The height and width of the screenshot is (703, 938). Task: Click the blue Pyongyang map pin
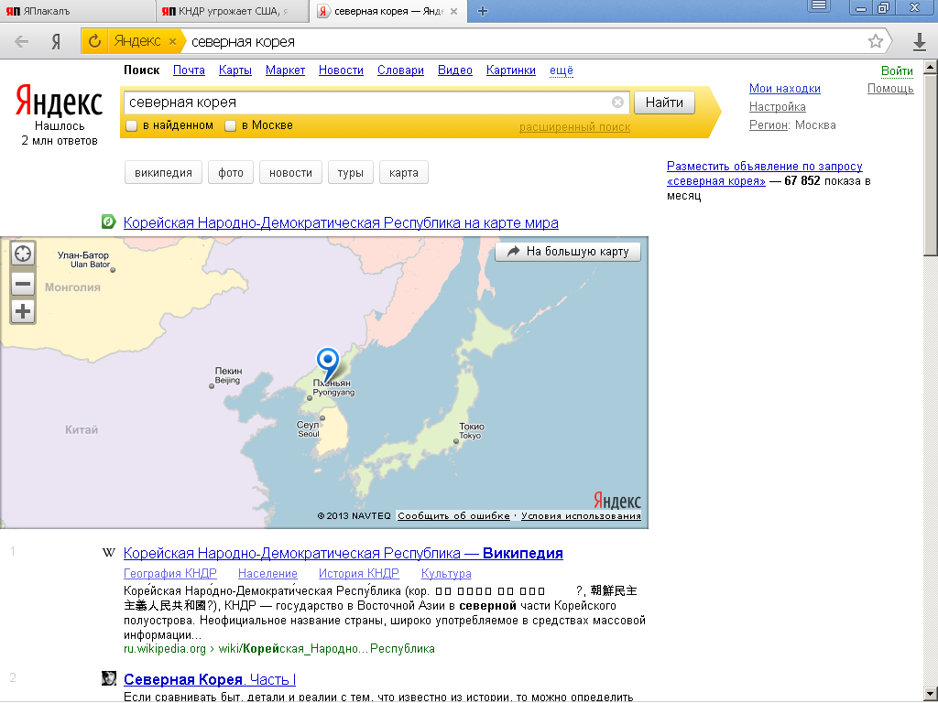point(326,362)
